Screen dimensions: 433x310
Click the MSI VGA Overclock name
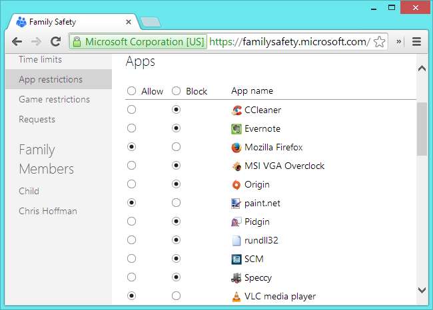[x=284, y=166]
